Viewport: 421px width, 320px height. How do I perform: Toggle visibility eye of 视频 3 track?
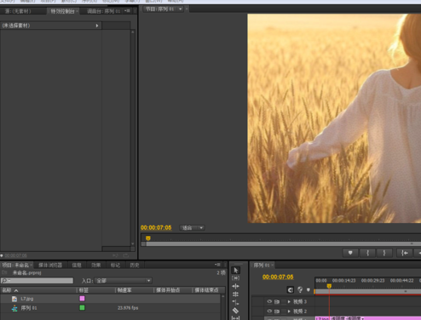pos(269,301)
